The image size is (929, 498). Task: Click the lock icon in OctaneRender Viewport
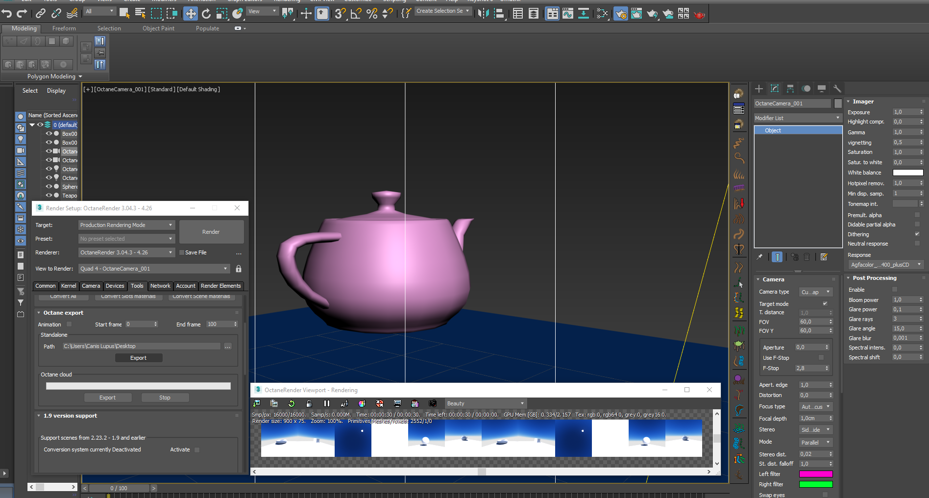point(309,403)
